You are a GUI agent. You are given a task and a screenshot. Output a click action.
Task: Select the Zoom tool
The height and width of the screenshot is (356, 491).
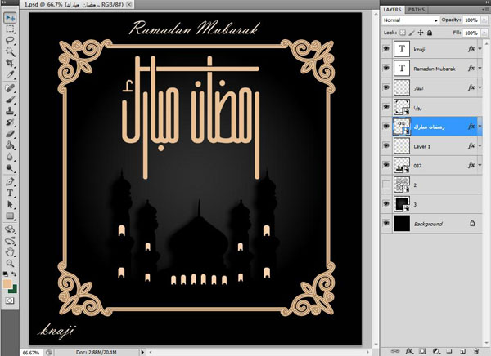click(x=11, y=261)
